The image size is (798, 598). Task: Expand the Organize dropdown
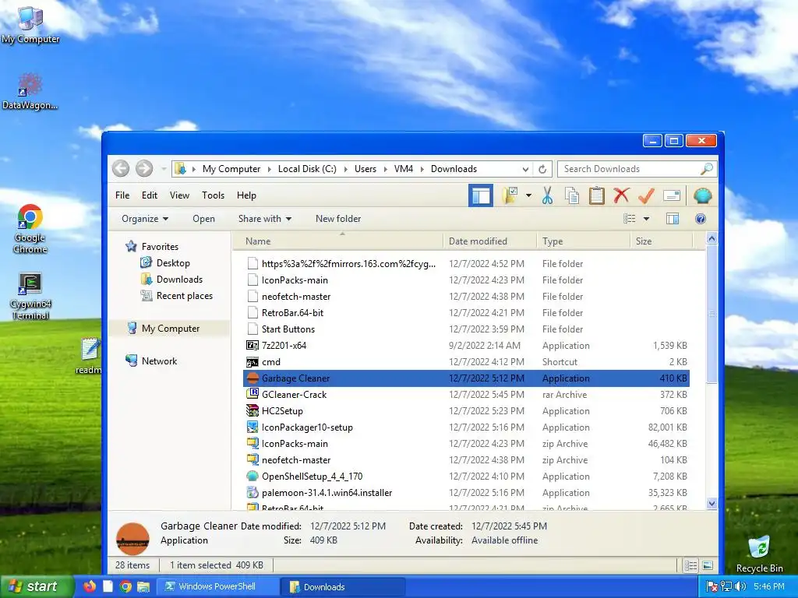tap(144, 219)
